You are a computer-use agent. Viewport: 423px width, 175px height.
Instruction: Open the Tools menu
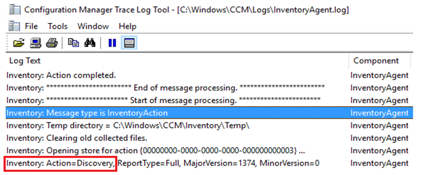click(x=58, y=26)
